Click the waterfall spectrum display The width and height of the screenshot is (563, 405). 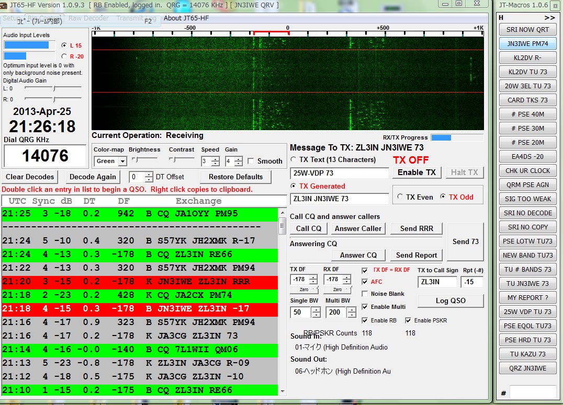tap(288, 83)
